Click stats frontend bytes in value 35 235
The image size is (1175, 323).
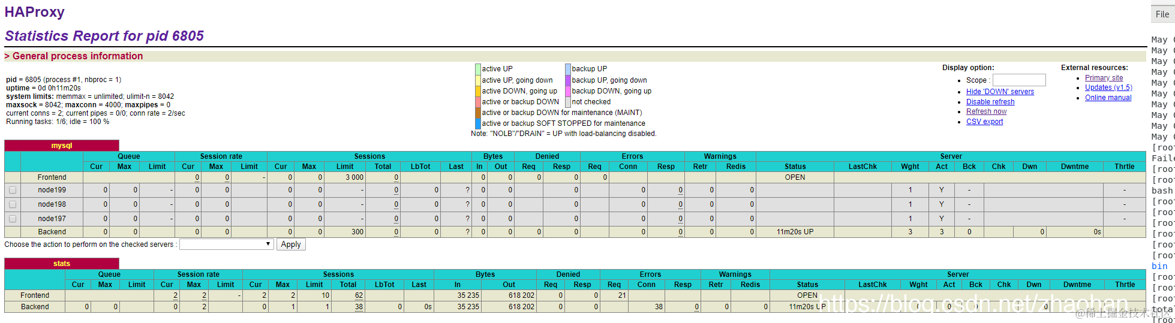click(468, 295)
